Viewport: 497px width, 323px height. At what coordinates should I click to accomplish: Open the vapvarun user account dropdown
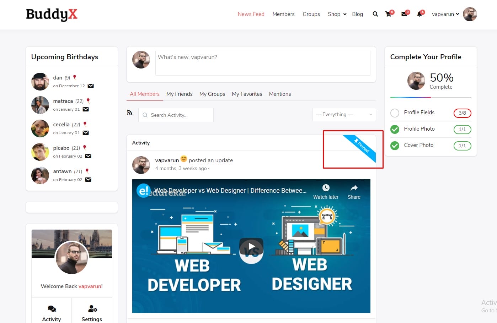(x=445, y=14)
